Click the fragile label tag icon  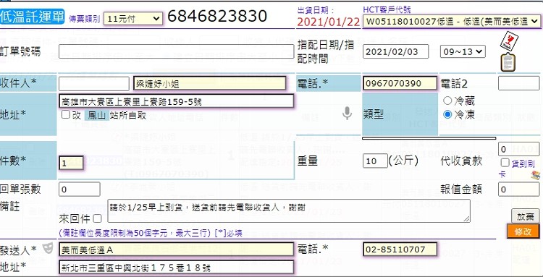[x=508, y=41]
